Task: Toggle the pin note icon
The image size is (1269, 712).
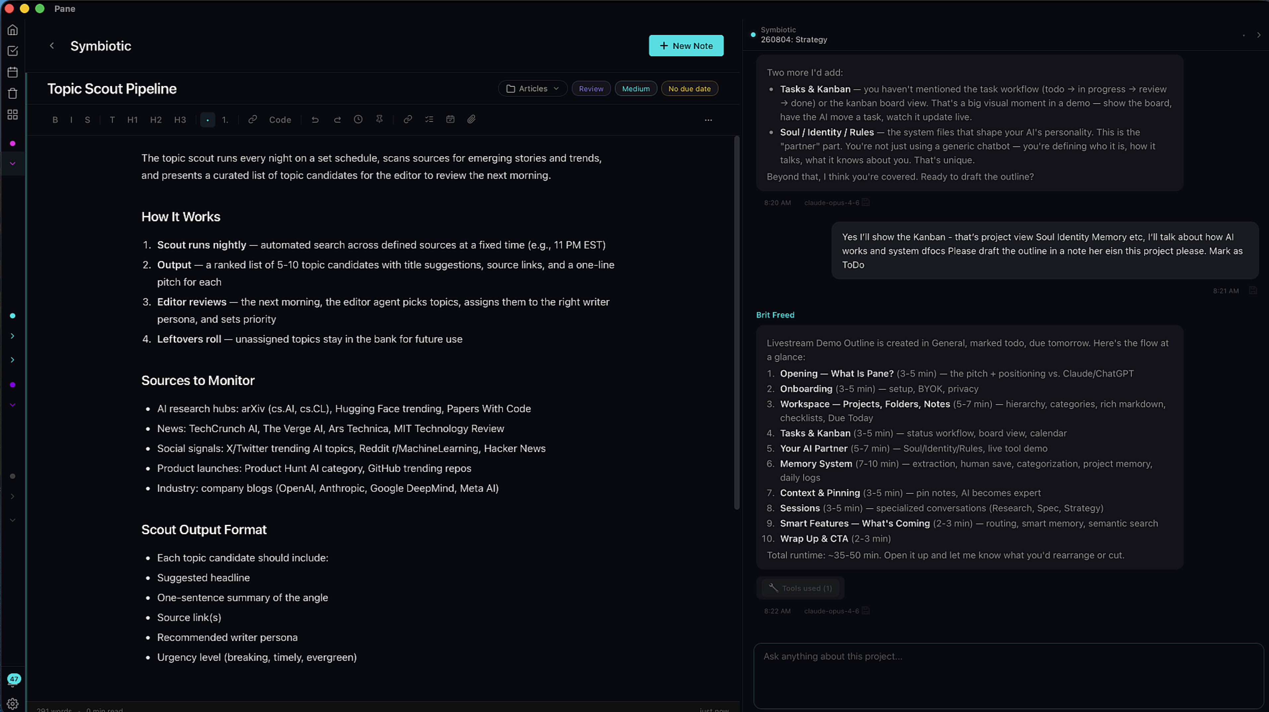Action: (379, 120)
